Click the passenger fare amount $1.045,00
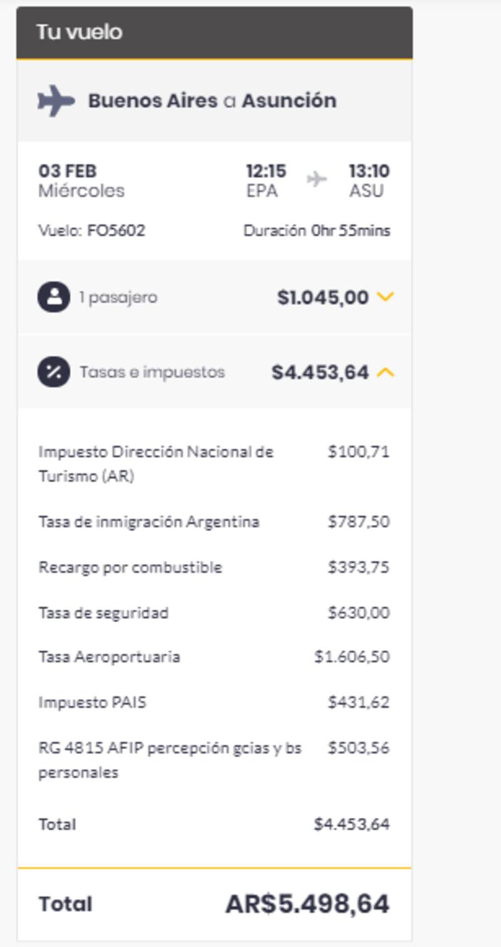Viewport: 501px width, 947px height. [323, 298]
